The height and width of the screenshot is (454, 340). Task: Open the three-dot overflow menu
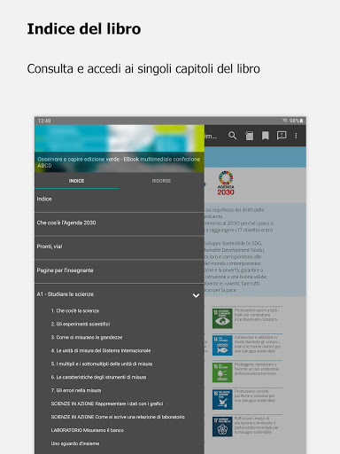pos(296,136)
